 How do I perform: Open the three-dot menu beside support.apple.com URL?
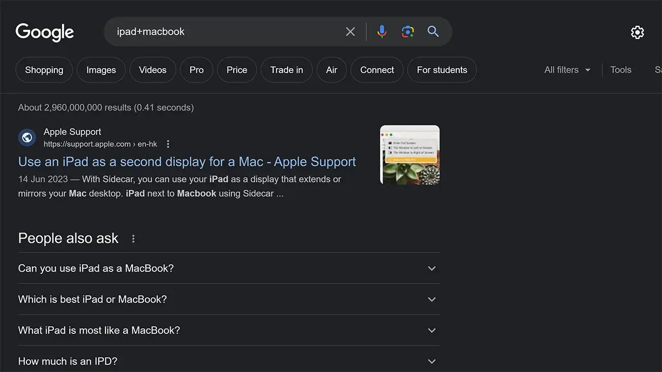pos(168,144)
